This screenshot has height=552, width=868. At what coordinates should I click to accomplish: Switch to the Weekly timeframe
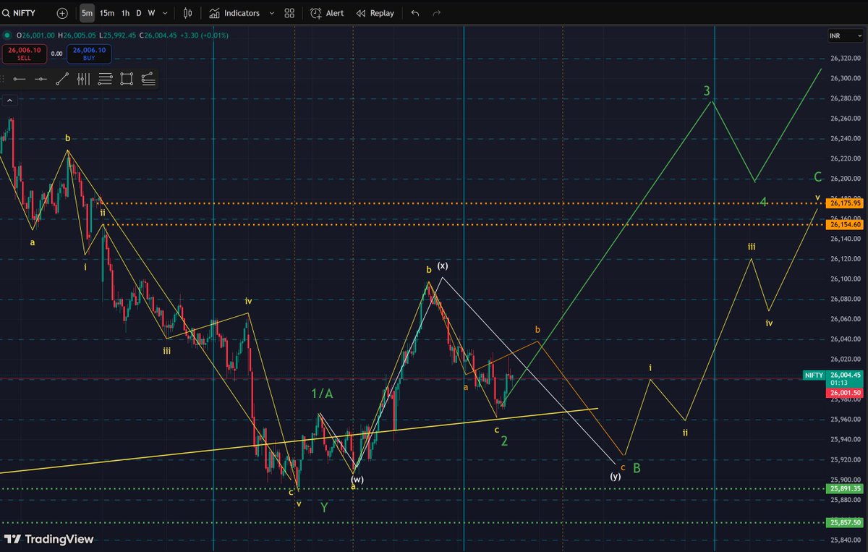[x=150, y=13]
